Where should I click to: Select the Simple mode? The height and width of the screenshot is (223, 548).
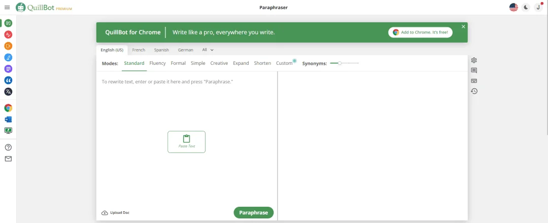(x=198, y=63)
